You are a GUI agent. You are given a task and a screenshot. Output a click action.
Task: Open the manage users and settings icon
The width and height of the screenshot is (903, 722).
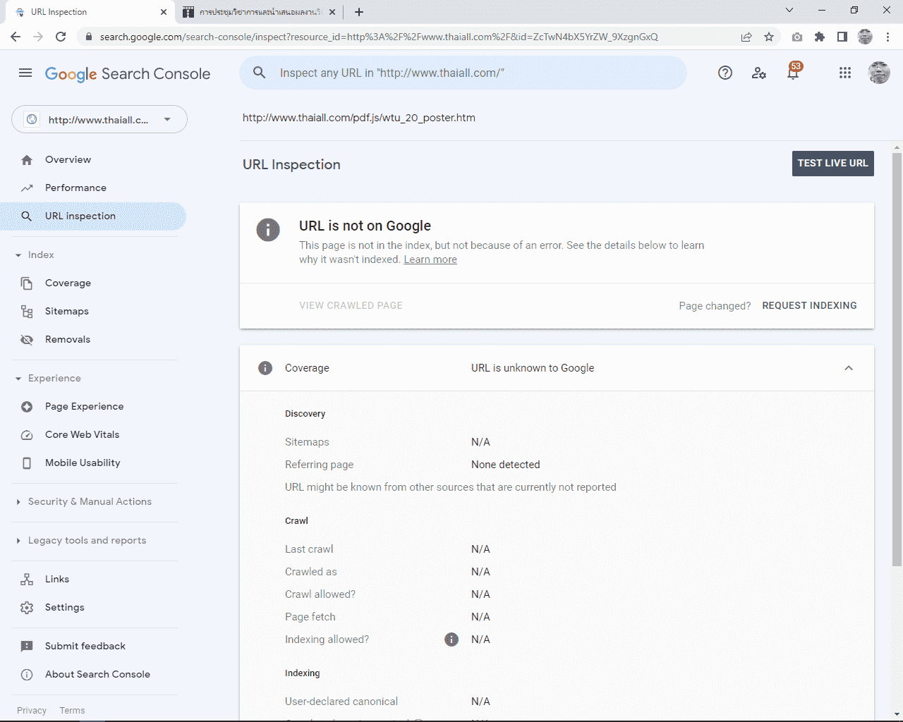(x=759, y=73)
